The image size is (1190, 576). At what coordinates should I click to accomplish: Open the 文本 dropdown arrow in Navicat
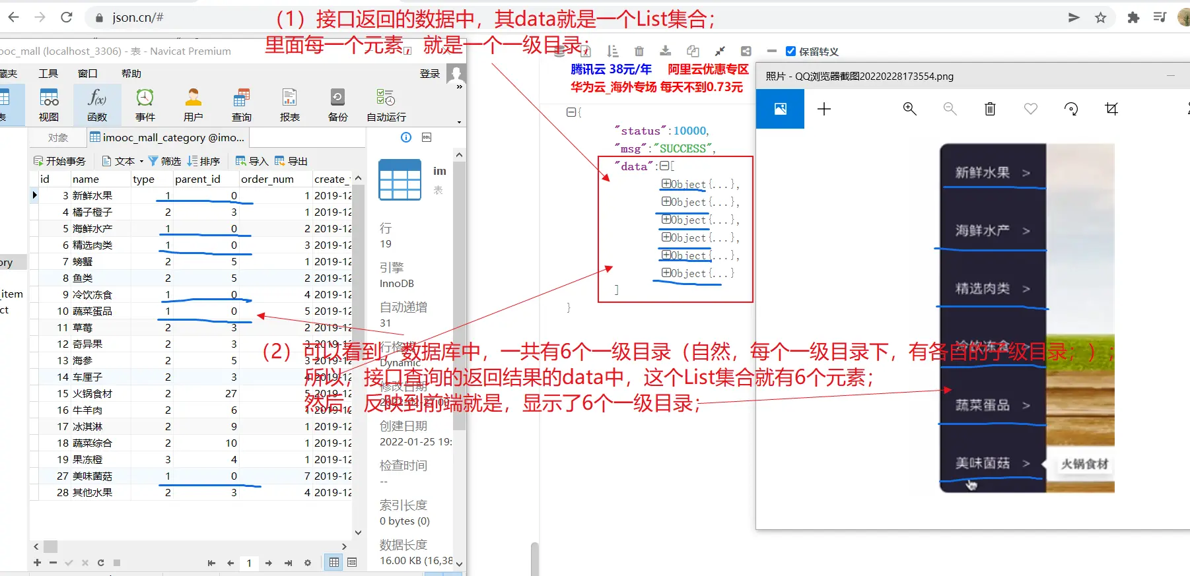click(x=141, y=161)
